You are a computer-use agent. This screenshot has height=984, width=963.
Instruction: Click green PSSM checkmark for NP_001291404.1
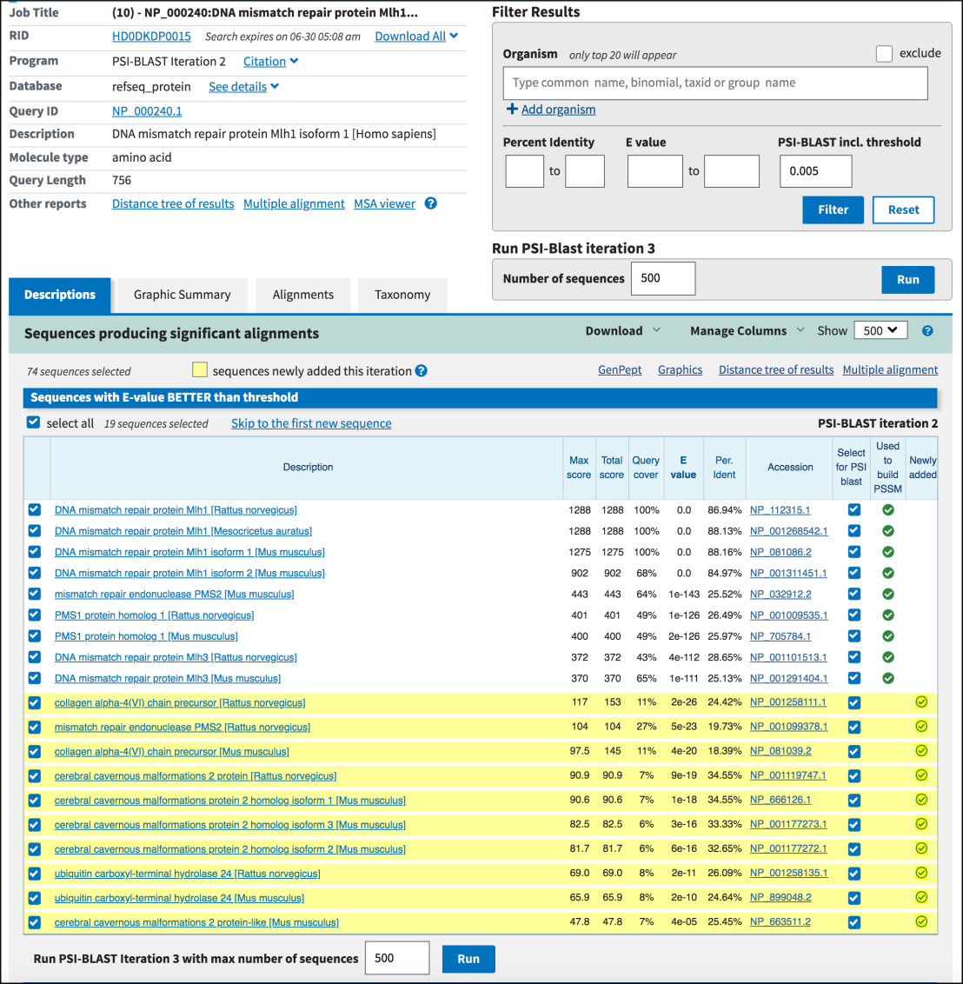(887, 678)
